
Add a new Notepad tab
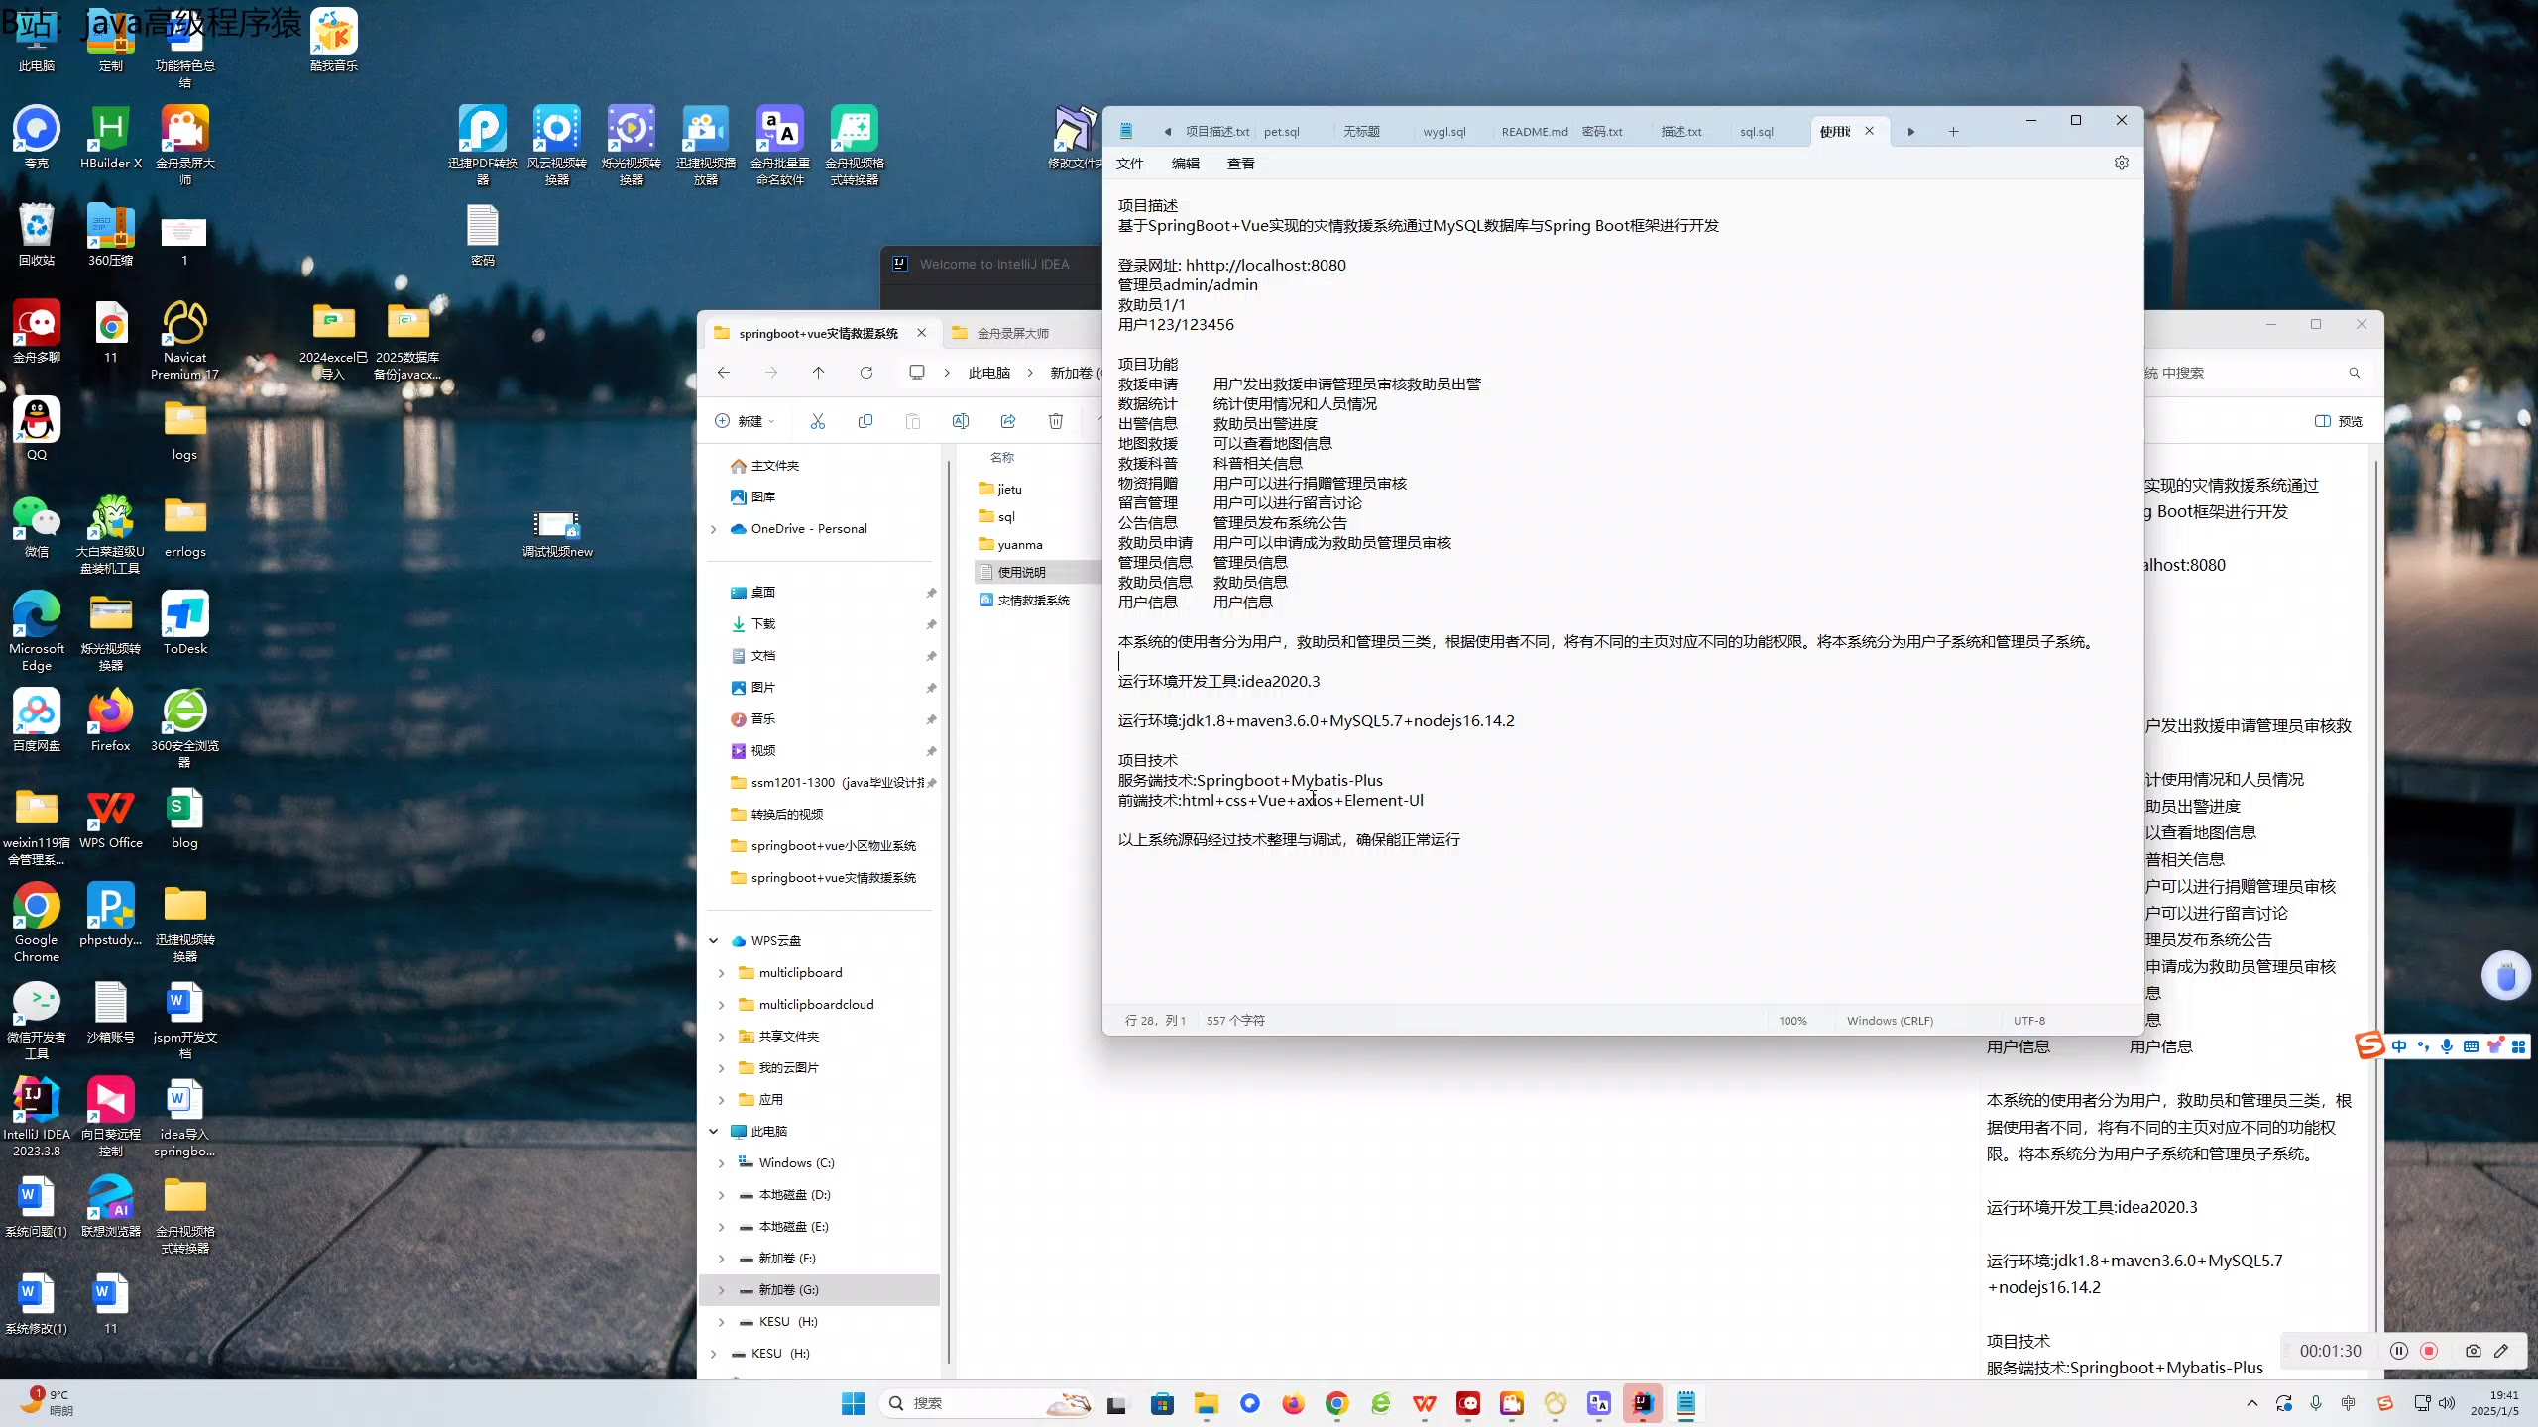point(1952,132)
